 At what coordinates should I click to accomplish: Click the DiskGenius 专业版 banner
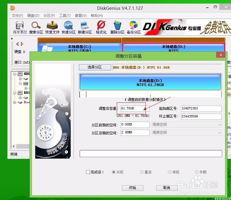[x=186, y=28]
